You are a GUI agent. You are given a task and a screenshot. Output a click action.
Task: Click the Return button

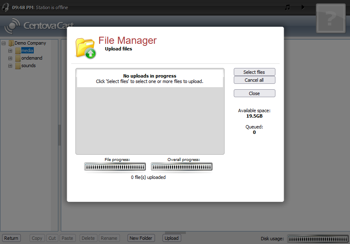[x=11, y=238]
